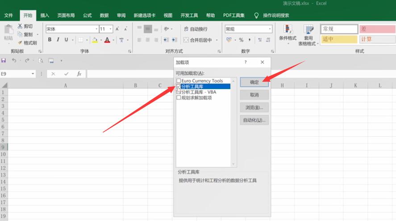Switch to 页面布局 ribbon tab
This screenshot has height=221, width=396.
click(66, 16)
